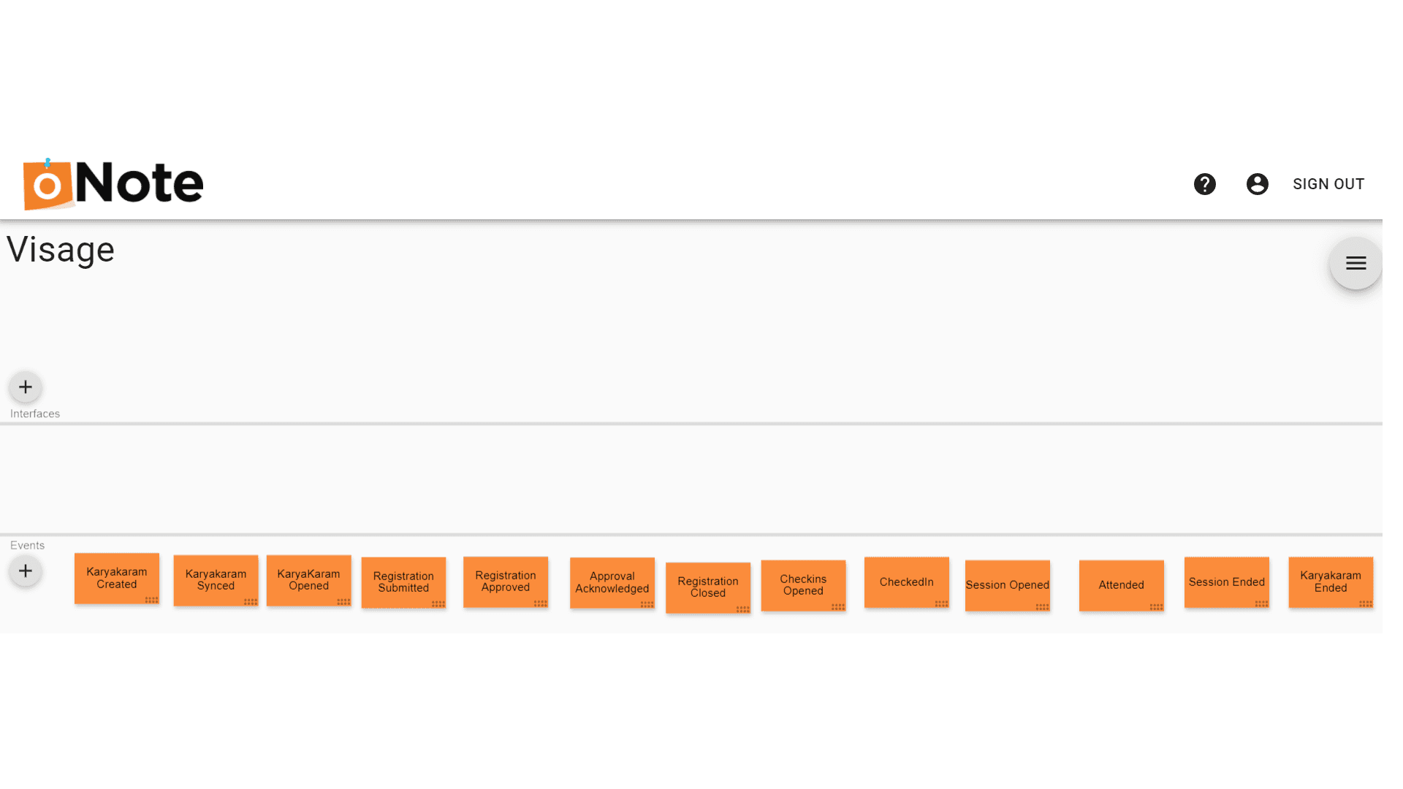Screen dimensions: 1403x789
Task: Click the hamburger menu icon
Action: point(1356,262)
